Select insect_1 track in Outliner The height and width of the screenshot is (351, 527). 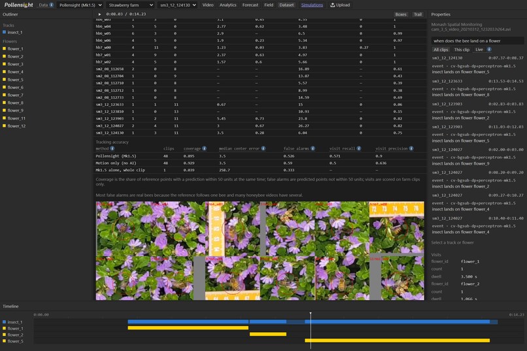click(15, 32)
